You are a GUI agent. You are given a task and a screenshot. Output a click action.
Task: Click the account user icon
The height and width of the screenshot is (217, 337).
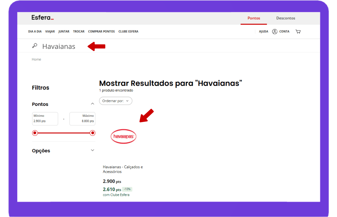pos(275,31)
